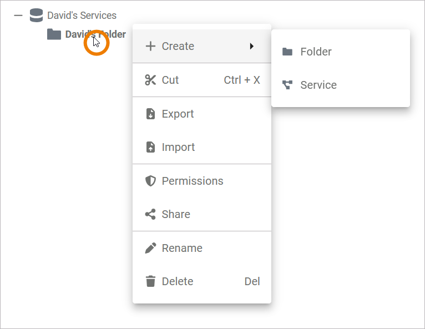Click the Create submenu arrow
The image size is (425, 329).
point(251,46)
